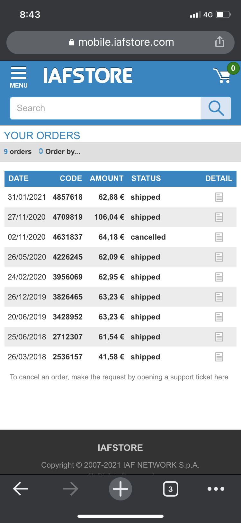Screen dimensions: 241x523
Task: Open detail icon of cancelled order 4631837
Action: click(219, 237)
